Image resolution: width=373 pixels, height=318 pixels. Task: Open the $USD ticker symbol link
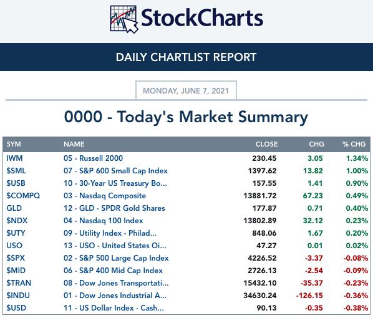(x=16, y=308)
